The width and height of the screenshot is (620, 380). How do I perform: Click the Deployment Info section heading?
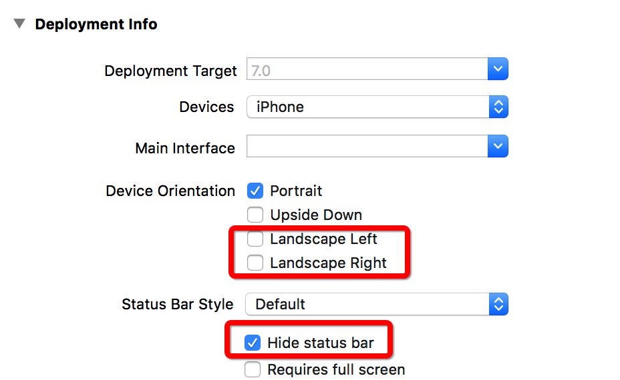point(96,25)
